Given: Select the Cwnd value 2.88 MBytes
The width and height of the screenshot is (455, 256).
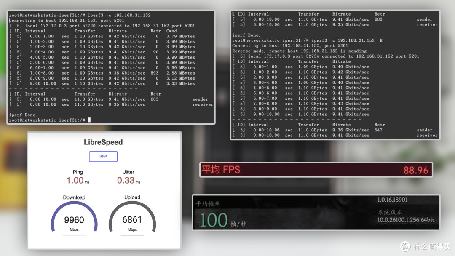Looking at the screenshot, I should 180,73.
